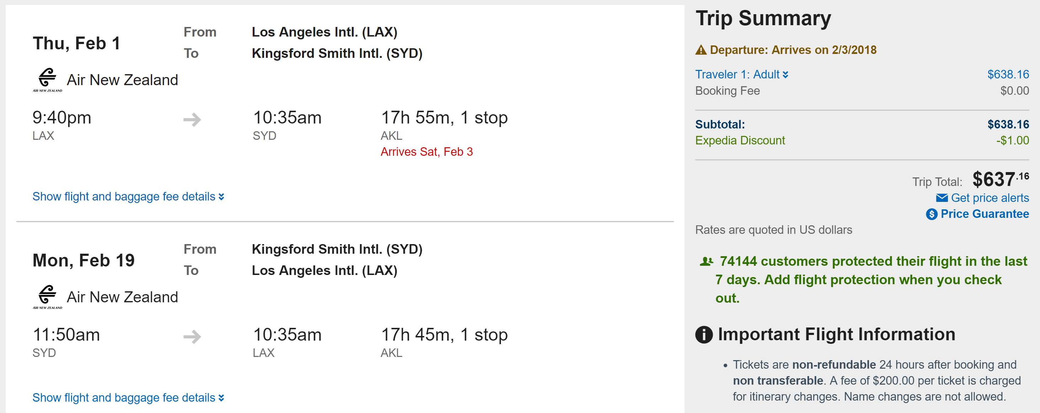Show flight and baggage details for Thu, Feb 1
Screen dimensions: 1040x413
pos(128,197)
